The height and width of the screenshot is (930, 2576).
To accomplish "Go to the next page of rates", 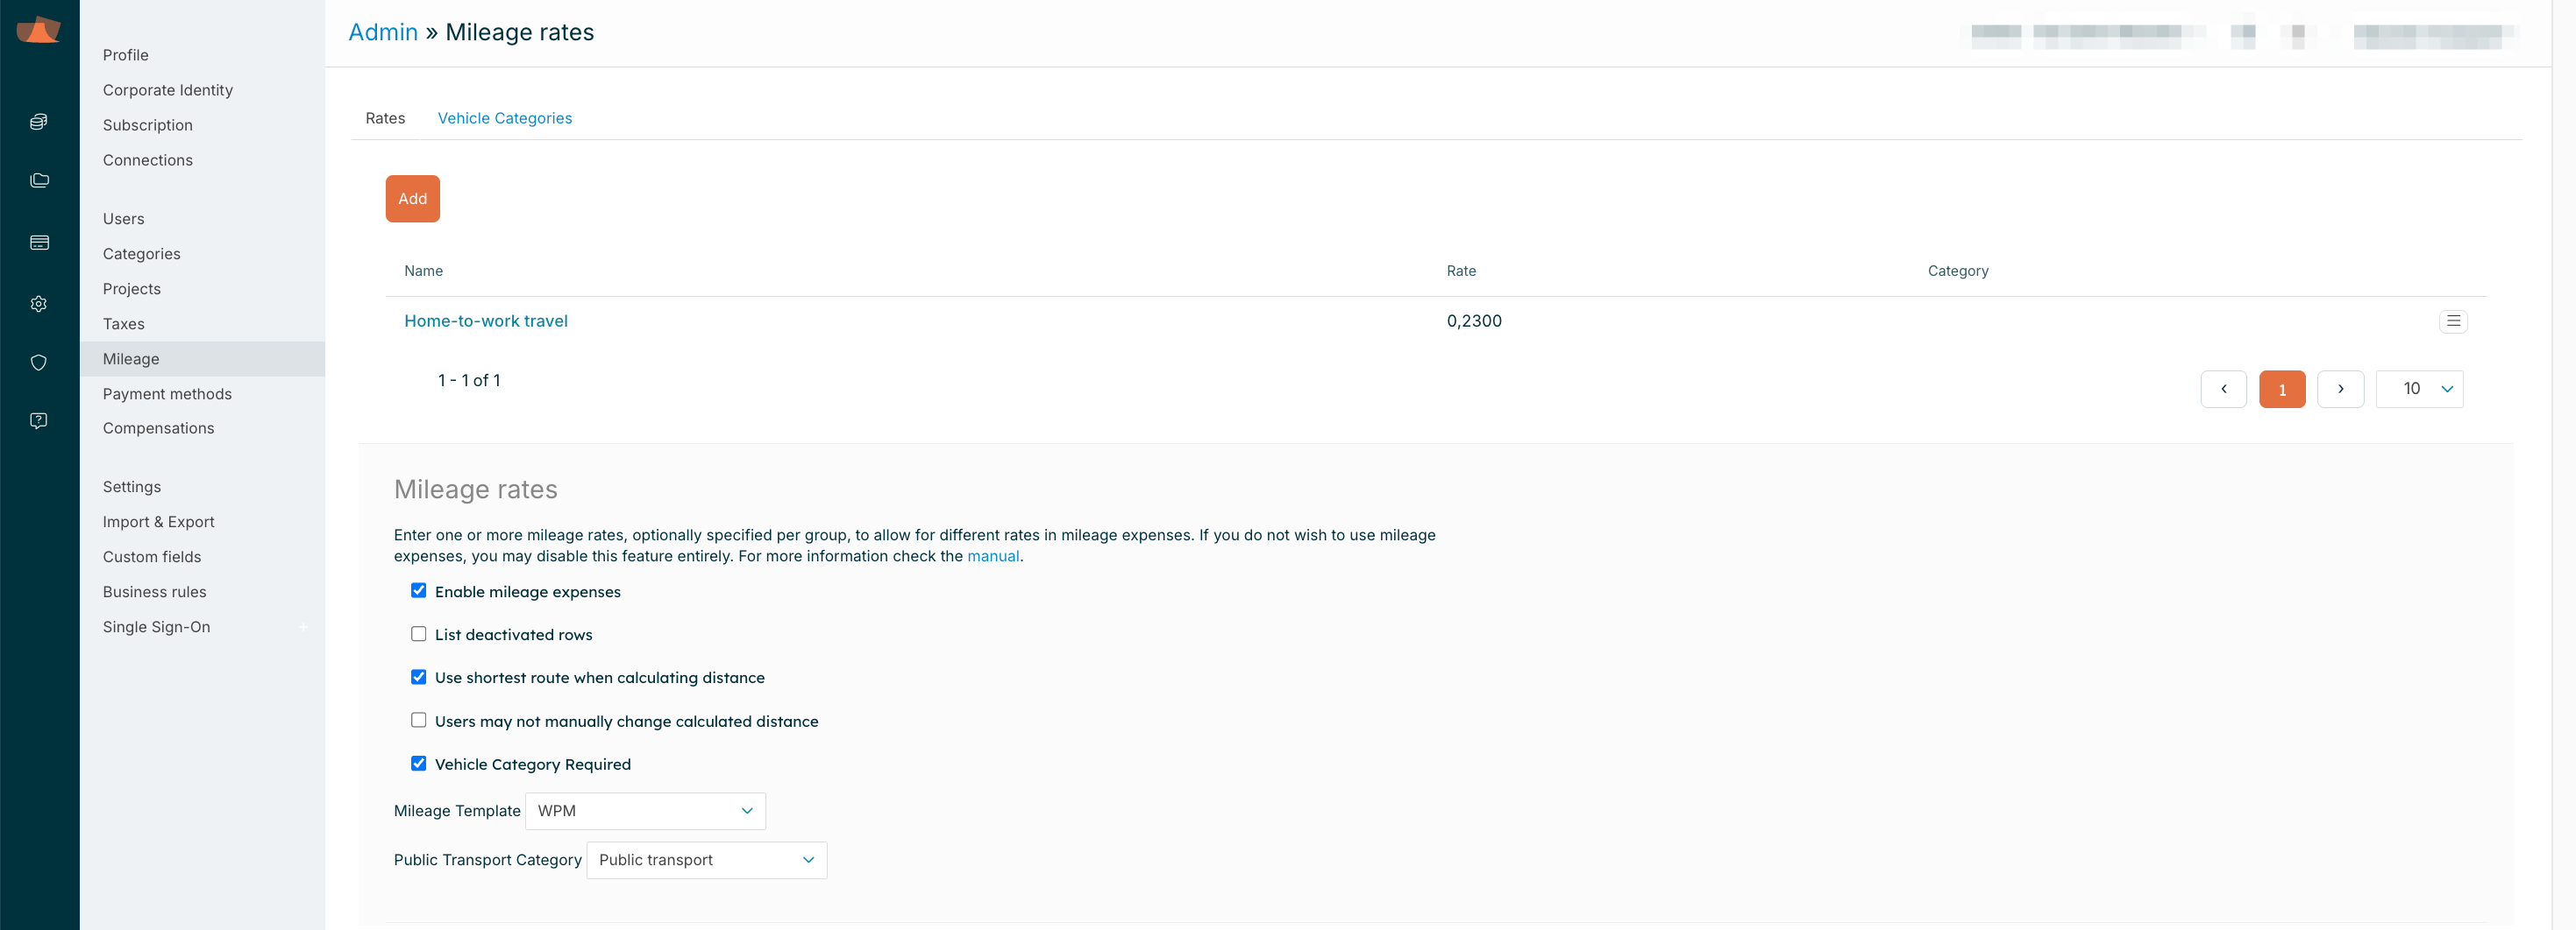I will pos(2340,390).
